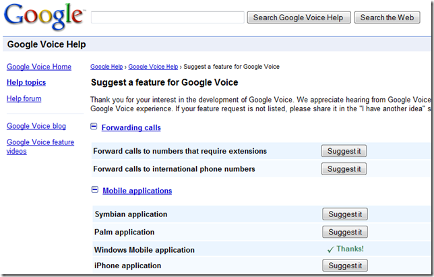
Task: Collapse Mobile applications section minus icon
Action: pos(94,189)
